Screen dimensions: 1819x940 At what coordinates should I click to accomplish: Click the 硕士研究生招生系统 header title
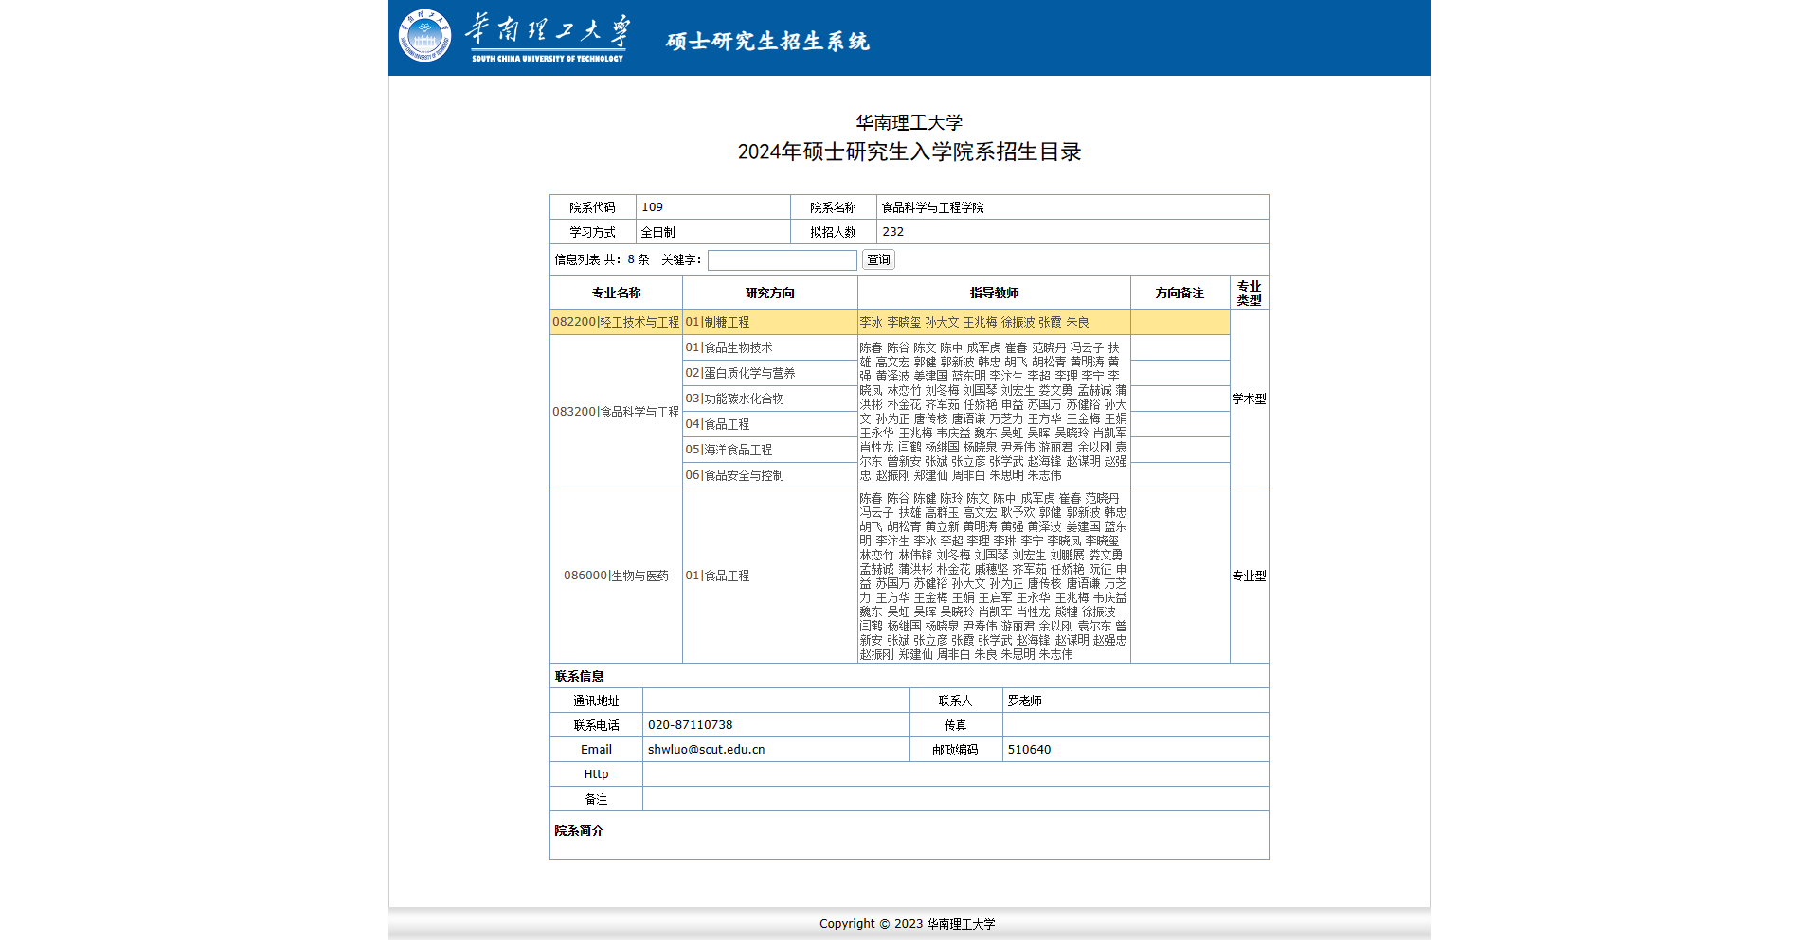pos(767,42)
